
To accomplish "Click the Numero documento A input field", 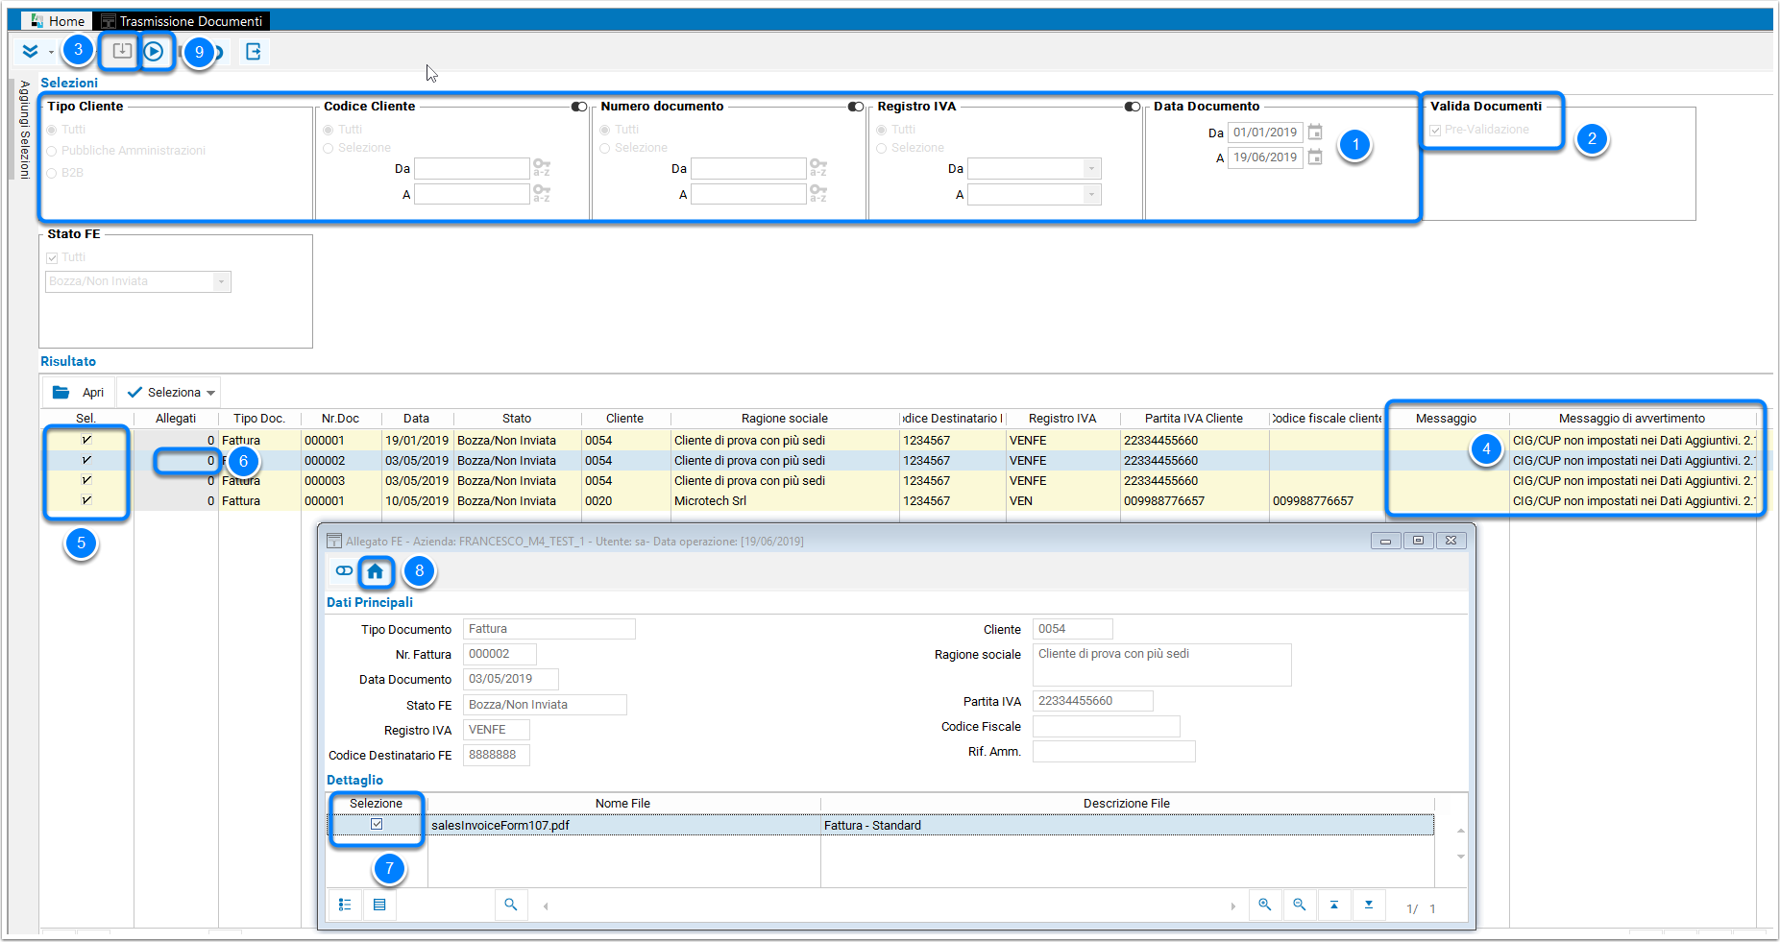I will [x=748, y=194].
